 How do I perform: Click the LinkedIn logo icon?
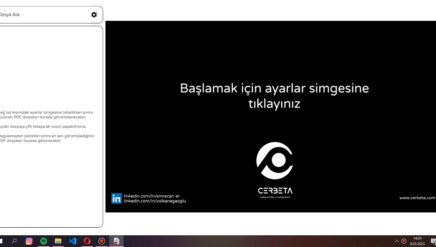click(x=117, y=198)
